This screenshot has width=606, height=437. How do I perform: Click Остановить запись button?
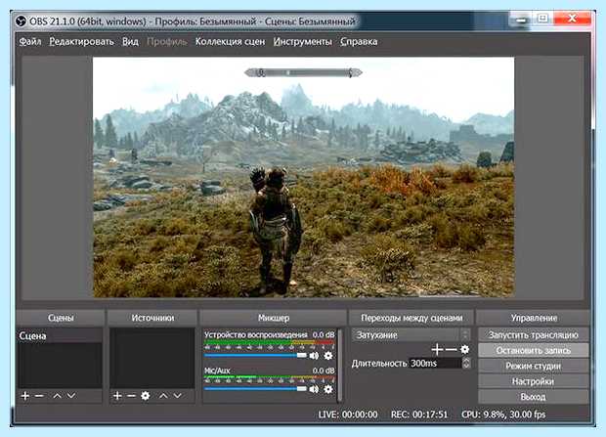click(534, 350)
